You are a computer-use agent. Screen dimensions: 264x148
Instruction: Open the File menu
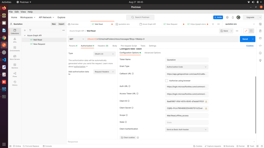[11, 12]
